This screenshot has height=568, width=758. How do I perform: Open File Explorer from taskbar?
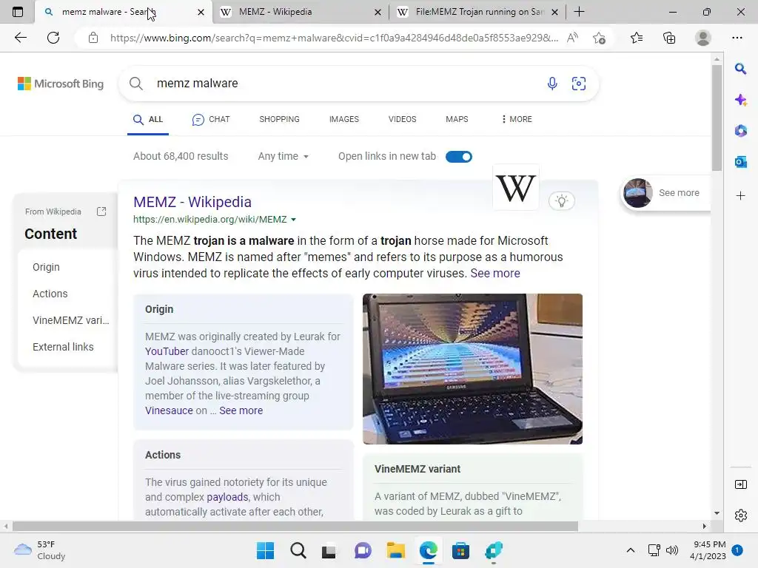coord(396,550)
